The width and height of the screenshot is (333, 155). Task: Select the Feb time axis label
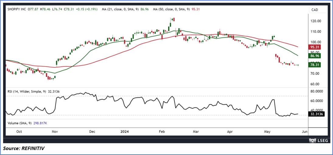click(x=163, y=132)
